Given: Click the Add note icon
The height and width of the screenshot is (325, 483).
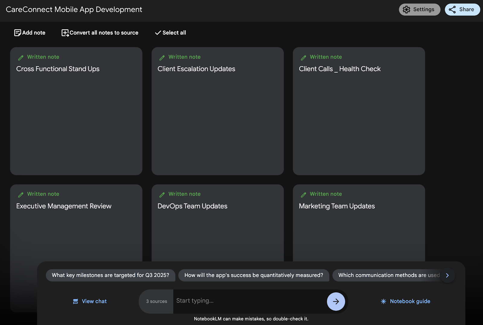Looking at the screenshot, I should pyautogui.click(x=18, y=33).
